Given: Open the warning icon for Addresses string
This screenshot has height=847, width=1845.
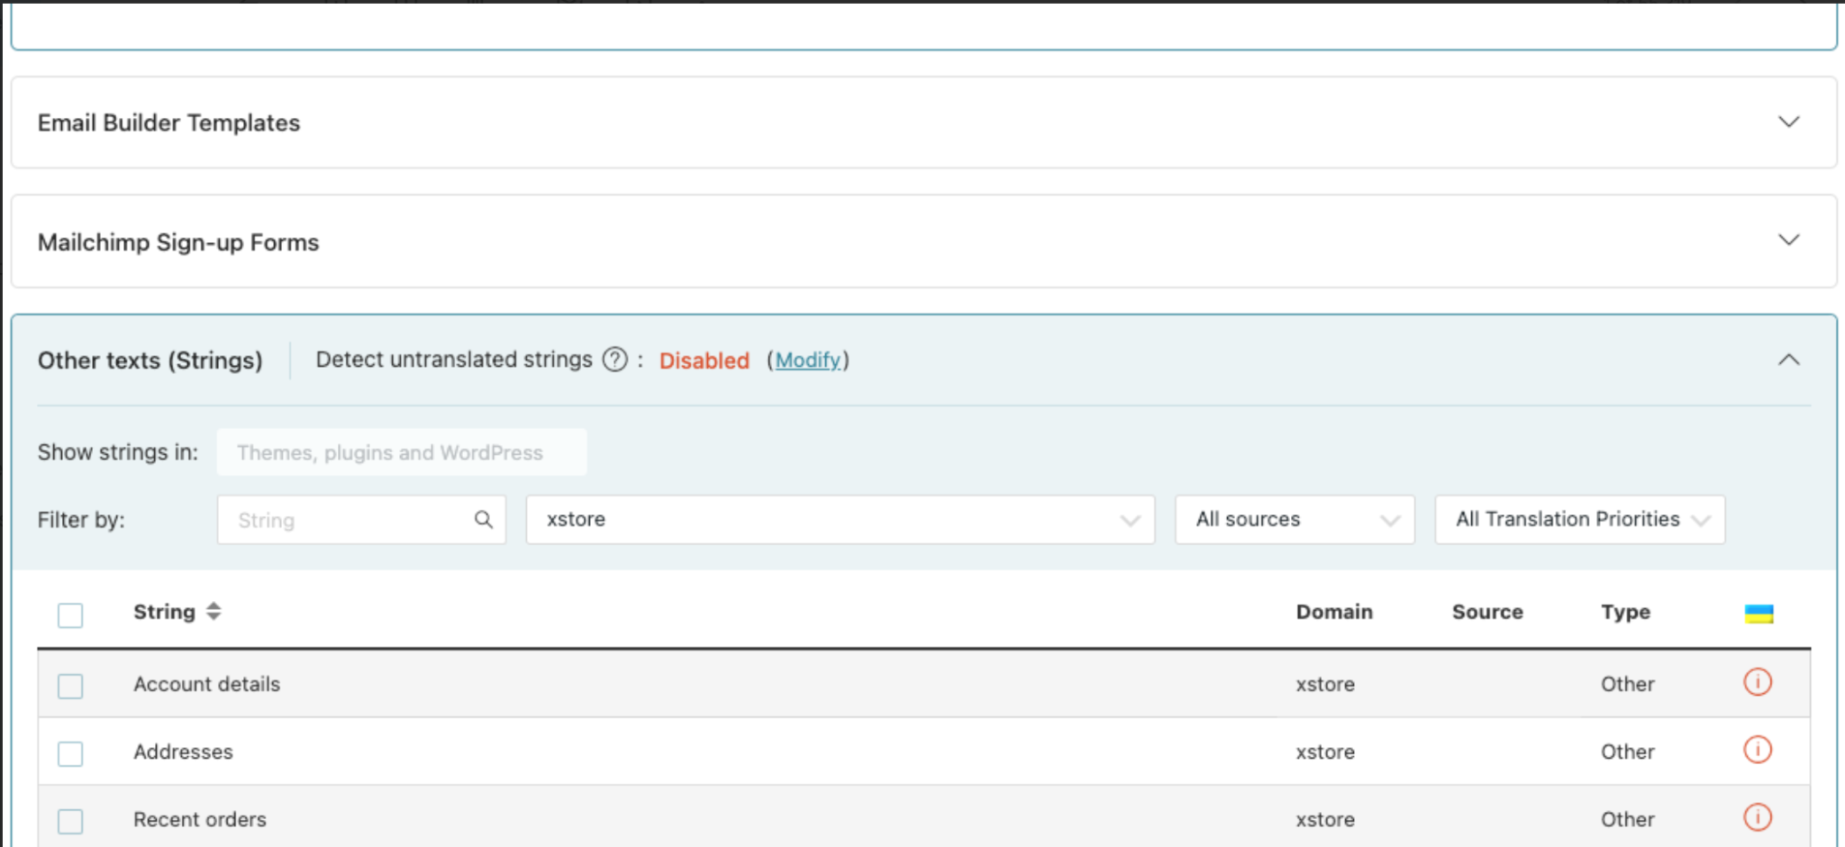Looking at the screenshot, I should tap(1757, 751).
